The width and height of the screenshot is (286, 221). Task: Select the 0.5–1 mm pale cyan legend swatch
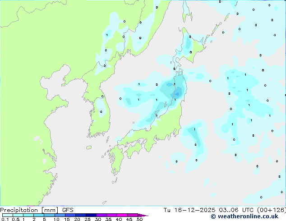point(18,215)
